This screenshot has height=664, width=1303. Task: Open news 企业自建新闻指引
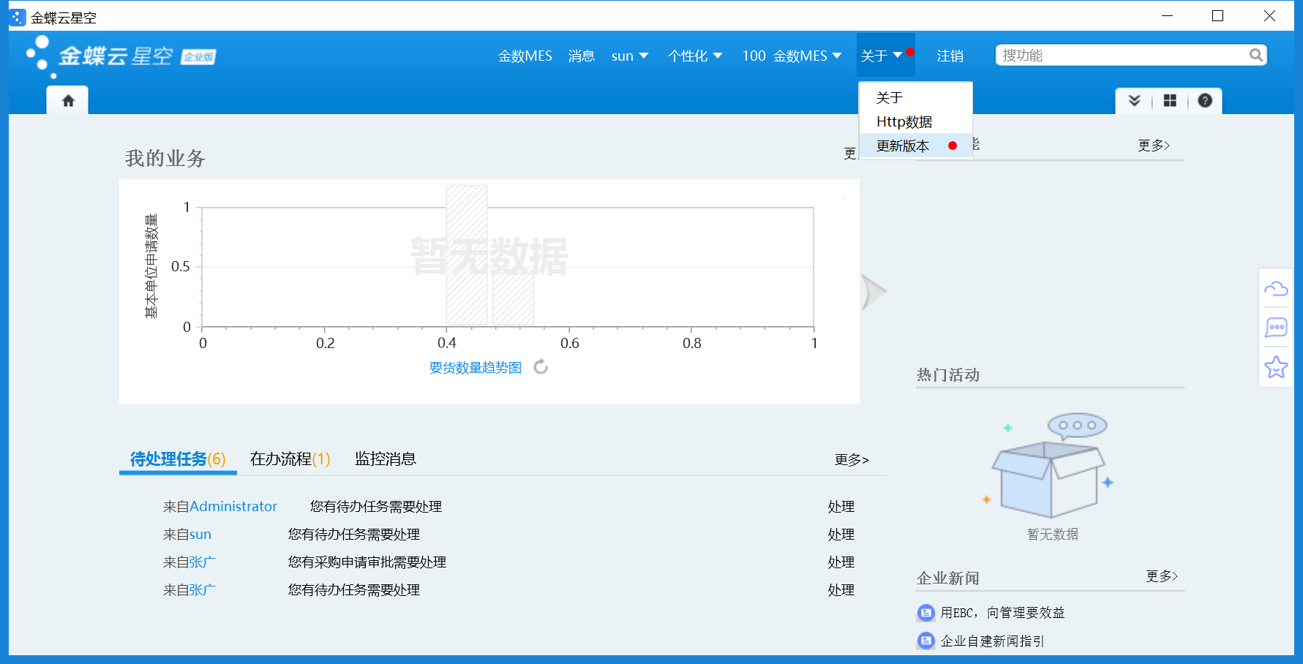click(x=992, y=641)
